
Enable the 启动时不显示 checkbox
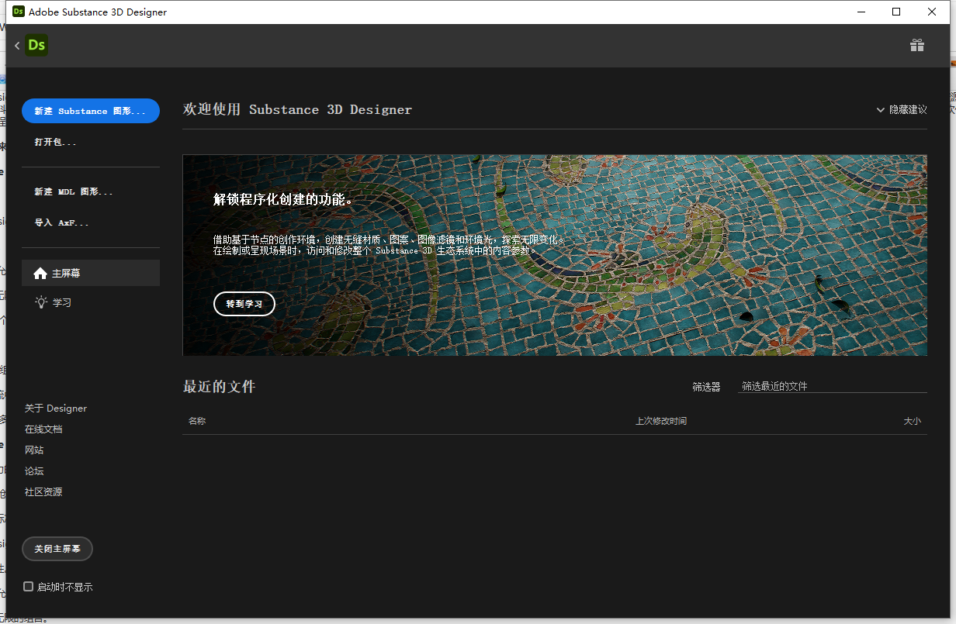(x=29, y=587)
